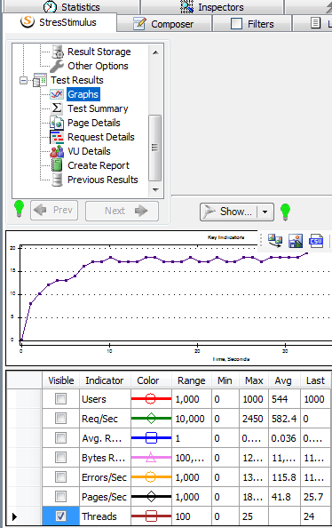Enable visibility for Avg. R... indicator
The height and width of the screenshot is (528, 332).
pos(61,437)
